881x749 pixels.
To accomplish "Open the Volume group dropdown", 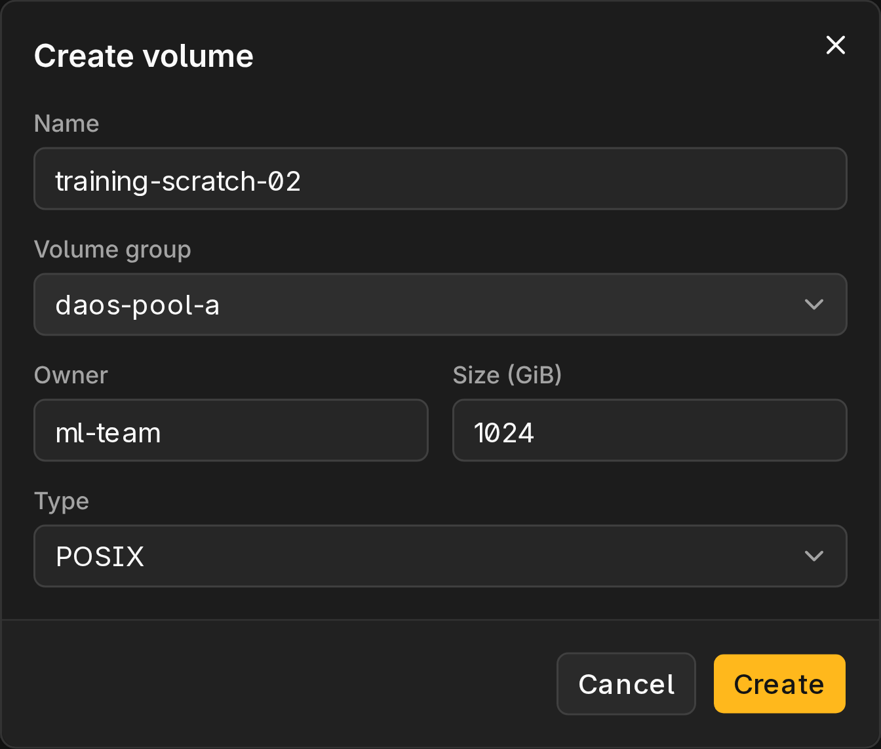I will 440,304.
